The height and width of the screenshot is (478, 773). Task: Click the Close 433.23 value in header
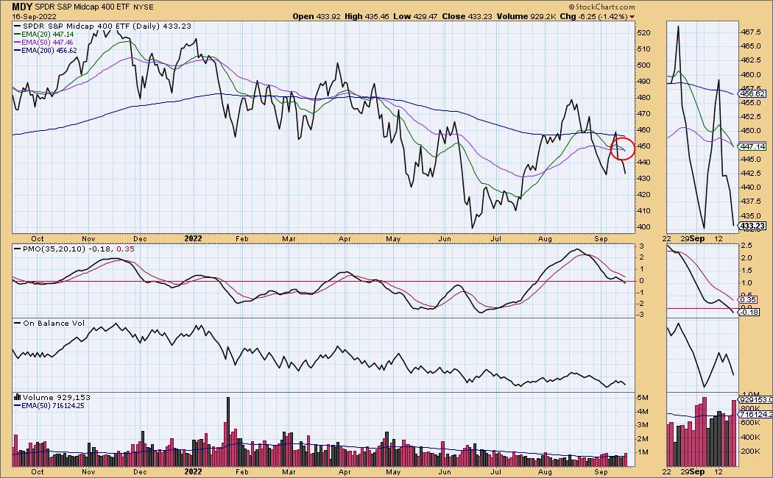pos(467,16)
